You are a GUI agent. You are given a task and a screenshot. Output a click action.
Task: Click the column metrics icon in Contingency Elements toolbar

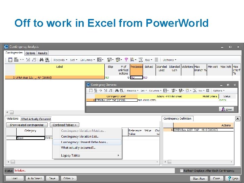[x=96, y=90]
